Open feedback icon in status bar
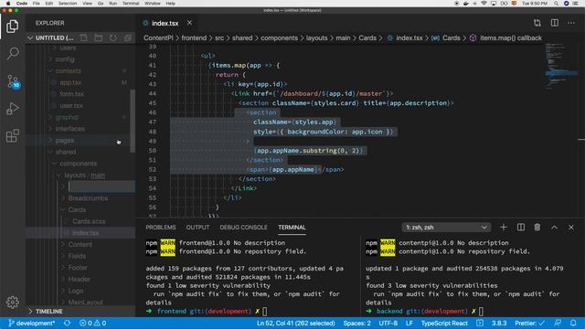 point(558,323)
